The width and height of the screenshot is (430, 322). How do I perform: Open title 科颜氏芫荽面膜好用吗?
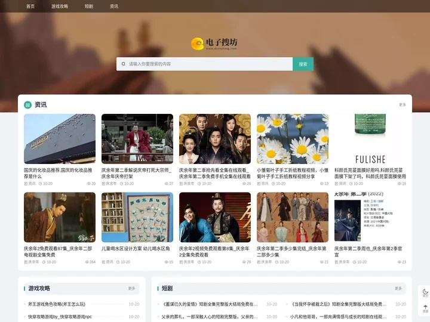[370, 173]
